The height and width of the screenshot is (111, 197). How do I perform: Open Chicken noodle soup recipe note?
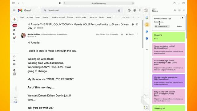coord(169,81)
